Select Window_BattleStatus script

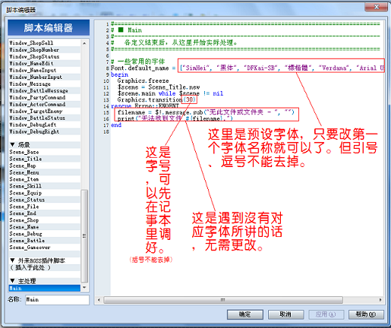(45, 118)
